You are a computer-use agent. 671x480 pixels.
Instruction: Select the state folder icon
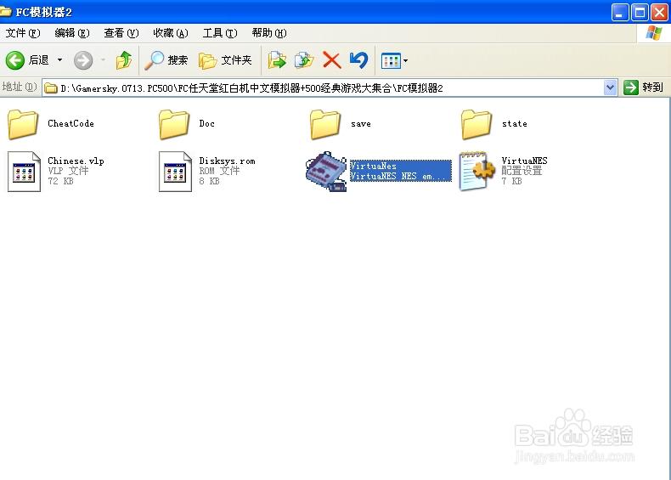[x=476, y=124]
